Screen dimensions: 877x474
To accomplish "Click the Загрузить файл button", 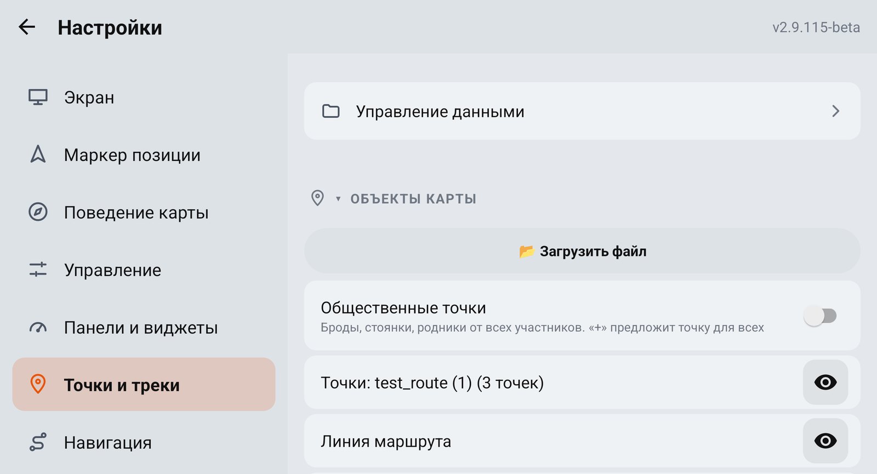I will [582, 251].
